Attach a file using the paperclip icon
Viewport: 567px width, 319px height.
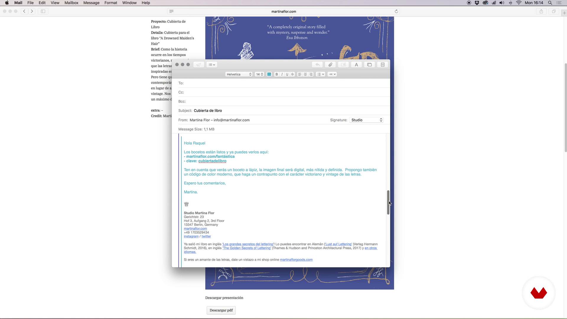(330, 65)
